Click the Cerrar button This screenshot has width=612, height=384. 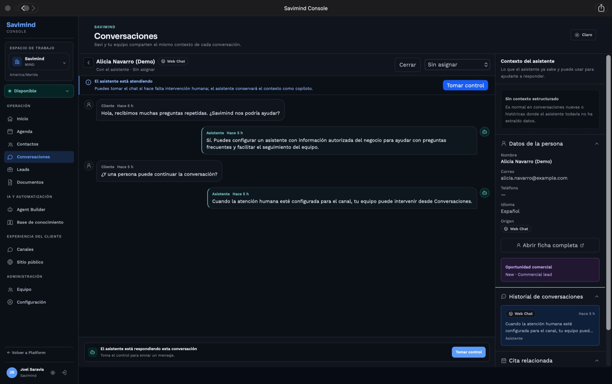click(408, 65)
